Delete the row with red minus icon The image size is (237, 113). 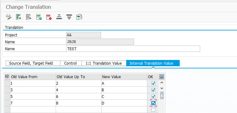(49, 17)
